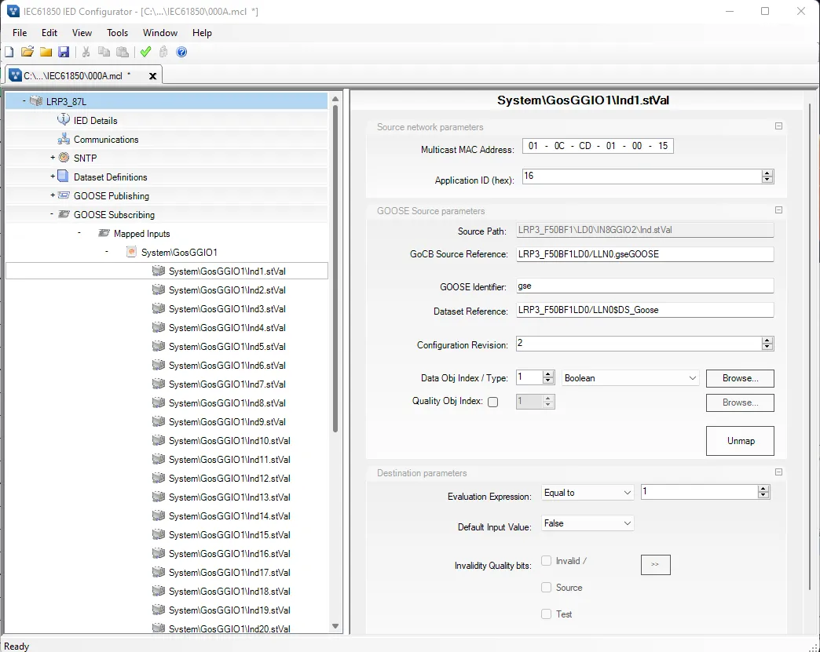Open the Boolean data type dropdown
The width and height of the screenshot is (820, 652).
pos(631,377)
